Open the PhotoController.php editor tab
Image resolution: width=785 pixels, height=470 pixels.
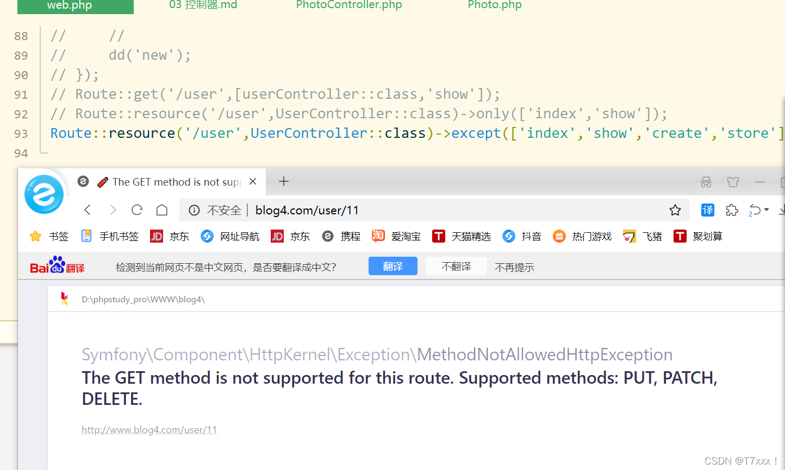click(x=349, y=5)
